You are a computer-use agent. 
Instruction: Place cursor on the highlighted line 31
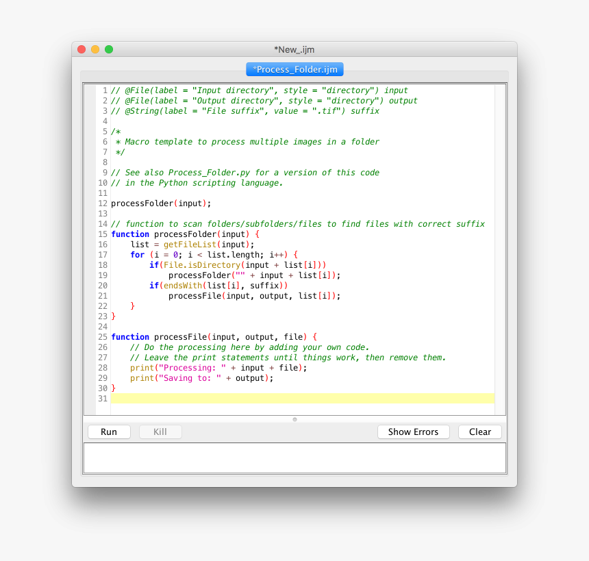274,398
